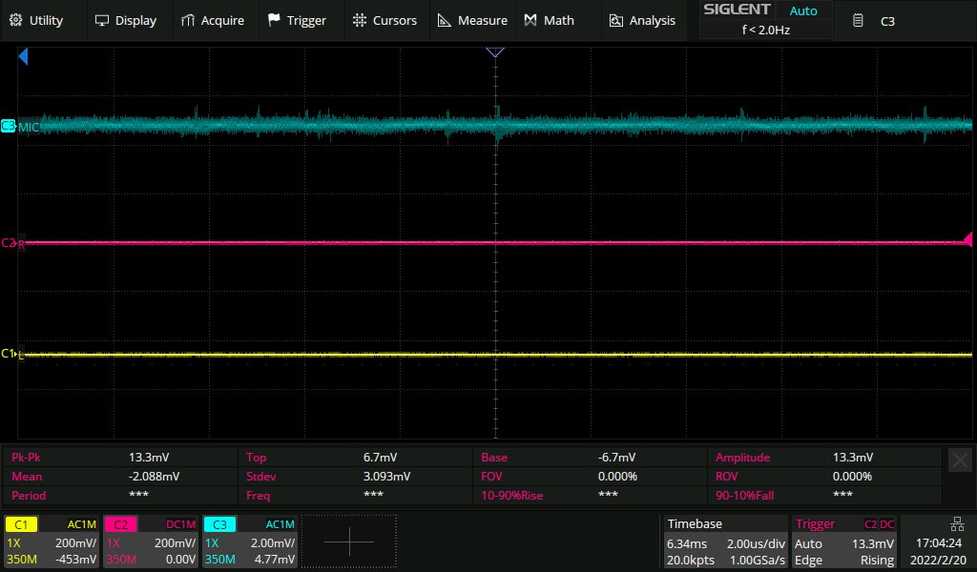The width and height of the screenshot is (977, 572).
Task: Click the FOV measurement label
Action: 491,476
